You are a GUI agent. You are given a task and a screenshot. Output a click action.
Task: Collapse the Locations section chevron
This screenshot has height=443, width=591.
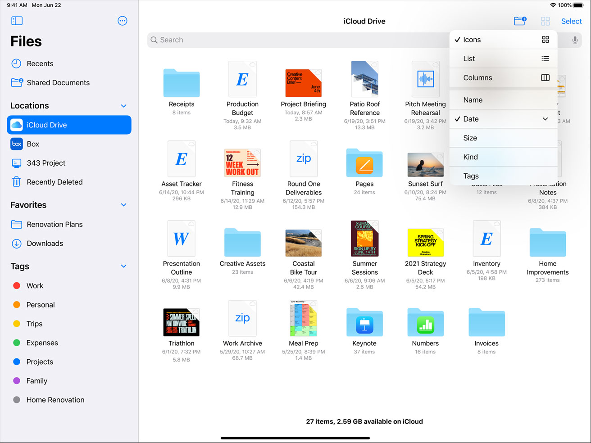(x=124, y=106)
